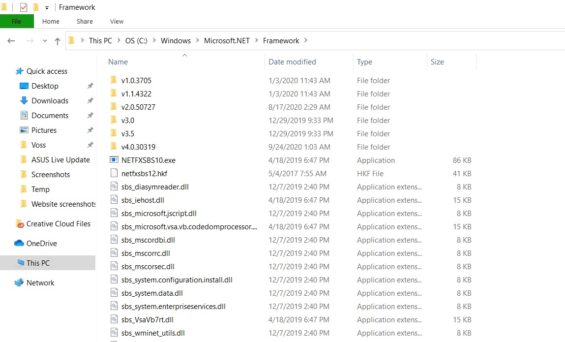Click OS (C:) in the address breadcrumb
This screenshot has height=342, width=565.
(x=136, y=41)
